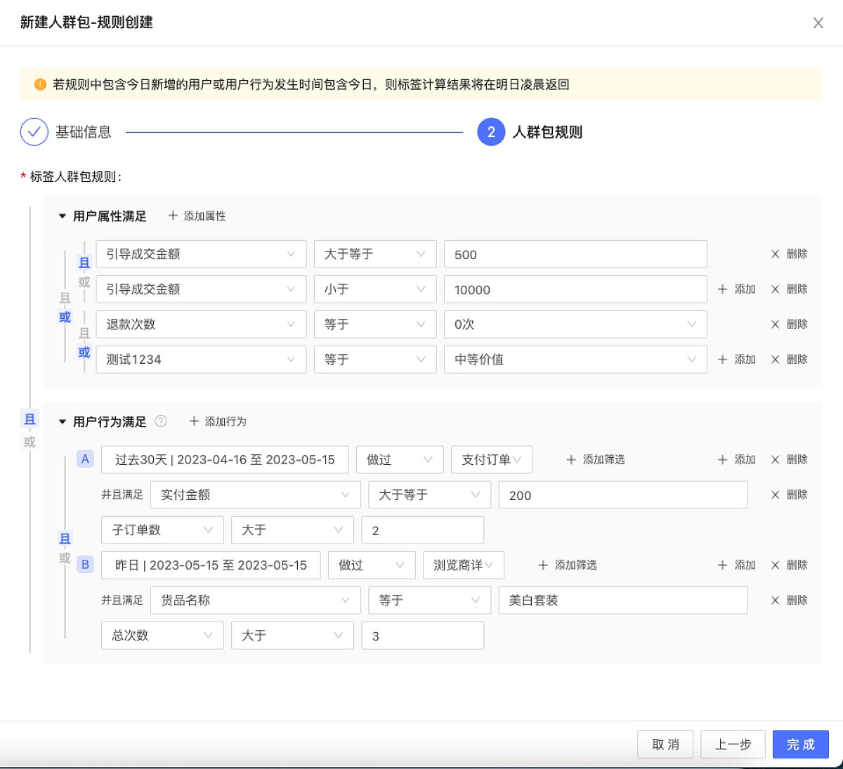843x769 pixels.
Task: Toggle outer 且 in the 用户属性满足 section
Action: (x=65, y=298)
